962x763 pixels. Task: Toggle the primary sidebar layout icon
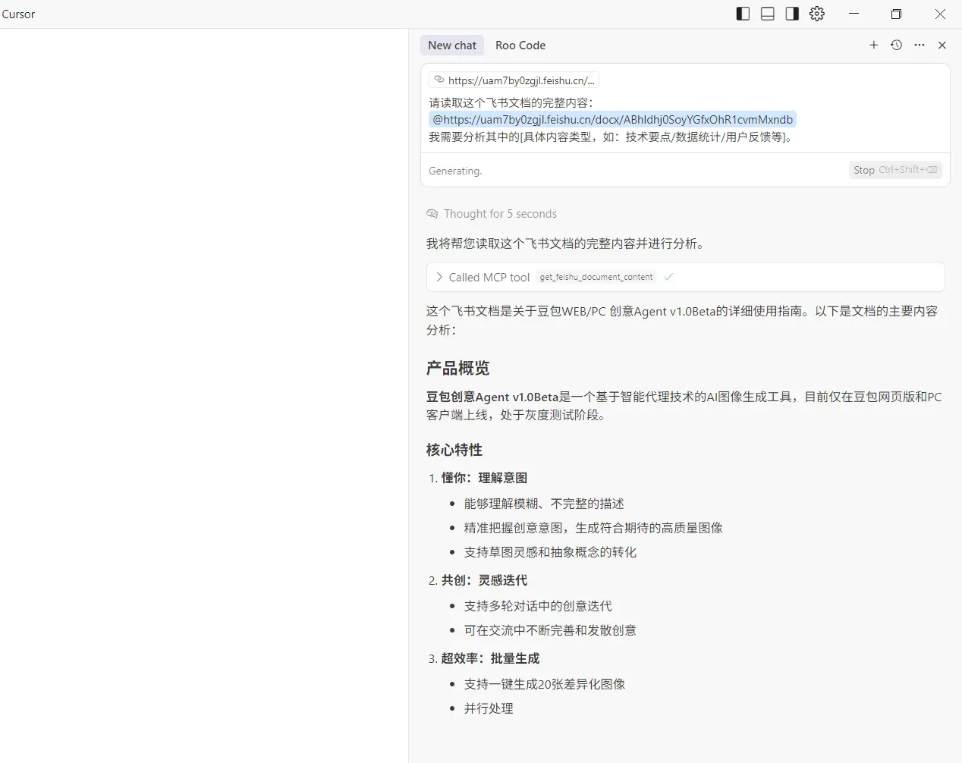click(744, 14)
